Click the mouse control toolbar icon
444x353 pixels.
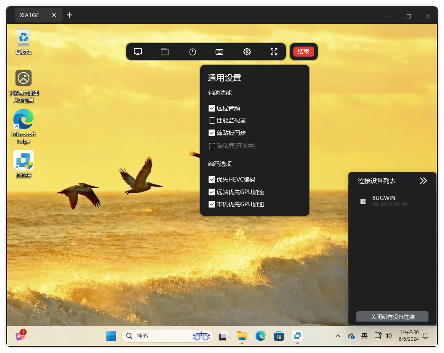[193, 52]
